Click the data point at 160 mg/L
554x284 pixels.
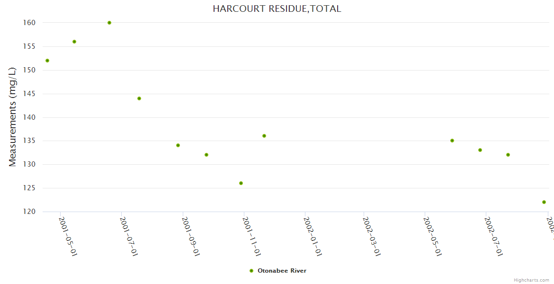tap(109, 23)
